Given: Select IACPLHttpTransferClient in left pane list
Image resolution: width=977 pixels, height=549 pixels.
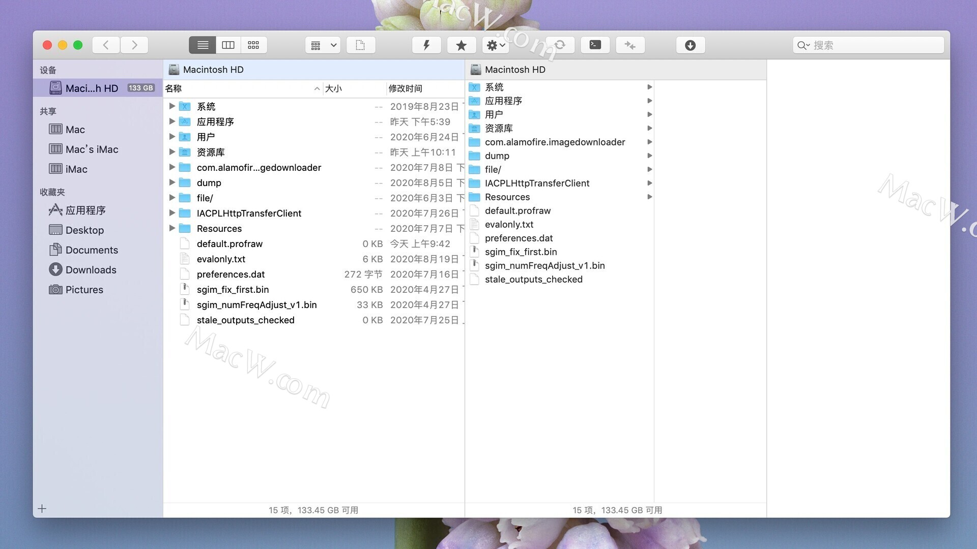Looking at the screenshot, I should (x=314, y=213).
